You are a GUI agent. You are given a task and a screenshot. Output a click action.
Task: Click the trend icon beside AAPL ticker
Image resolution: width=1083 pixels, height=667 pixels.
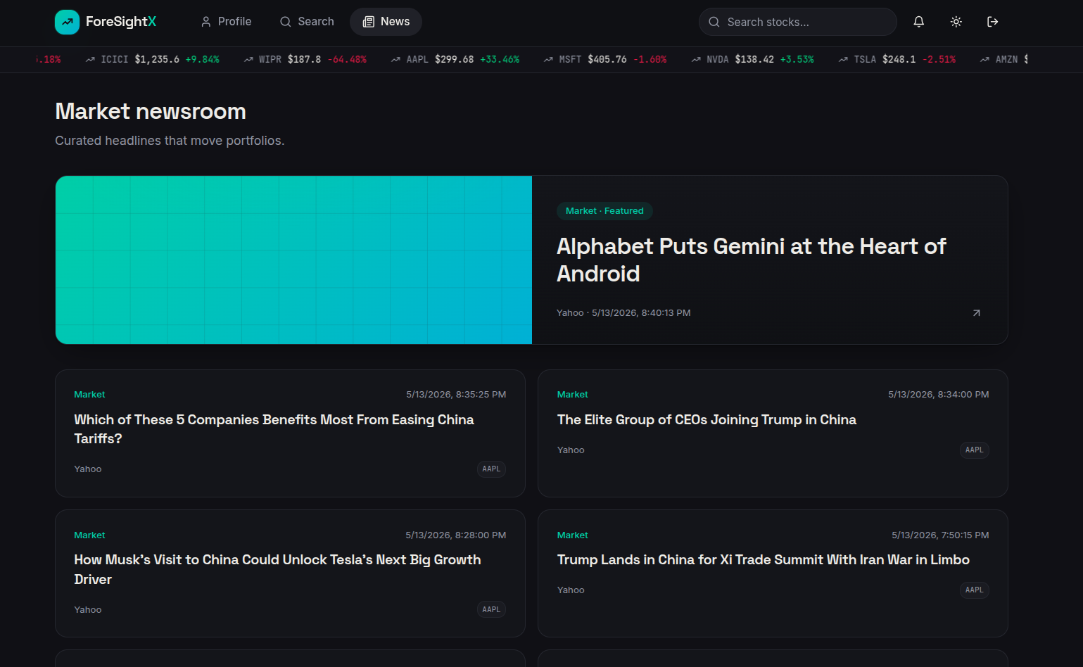(x=395, y=60)
